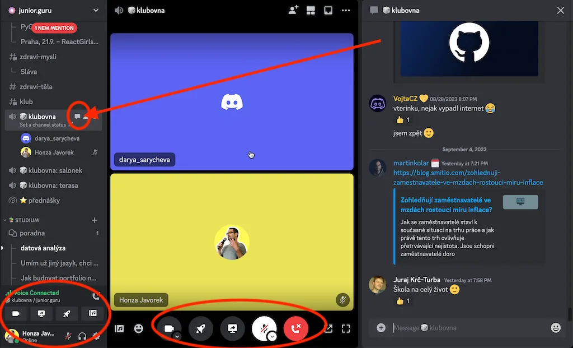Open more options three-dots in call header

[x=346, y=11]
